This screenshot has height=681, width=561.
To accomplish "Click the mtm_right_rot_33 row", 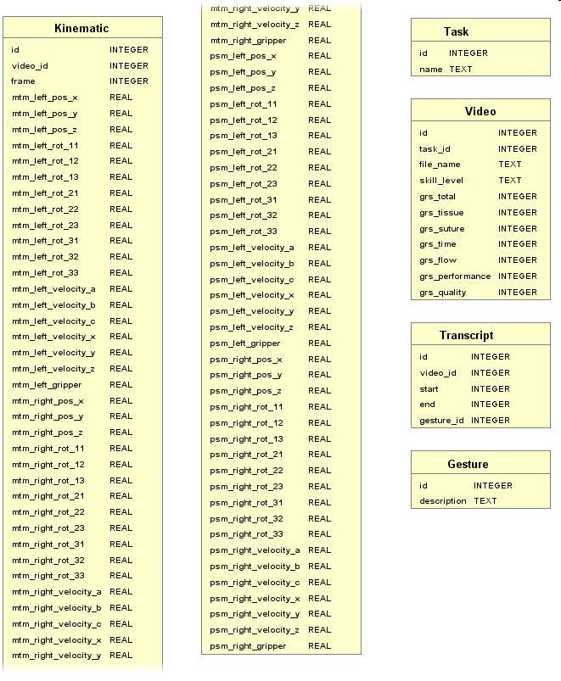I will [82, 576].
